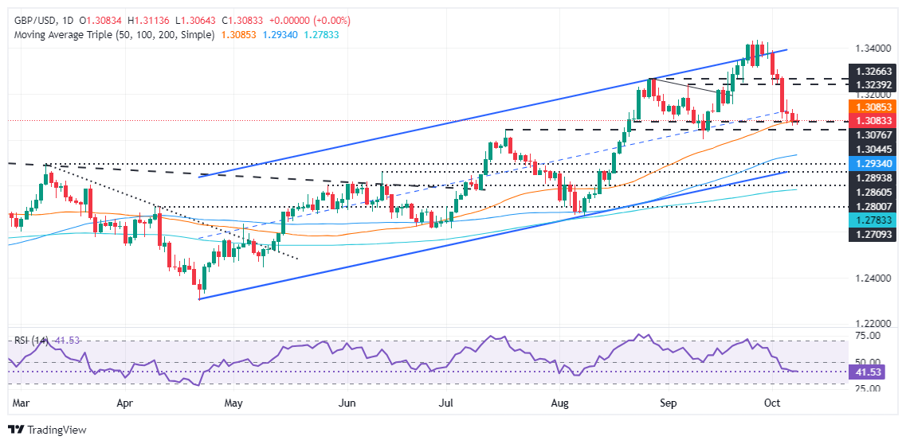Click the Mar label on time axis
This screenshot has width=906, height=444.
click(x=20, y=404)
